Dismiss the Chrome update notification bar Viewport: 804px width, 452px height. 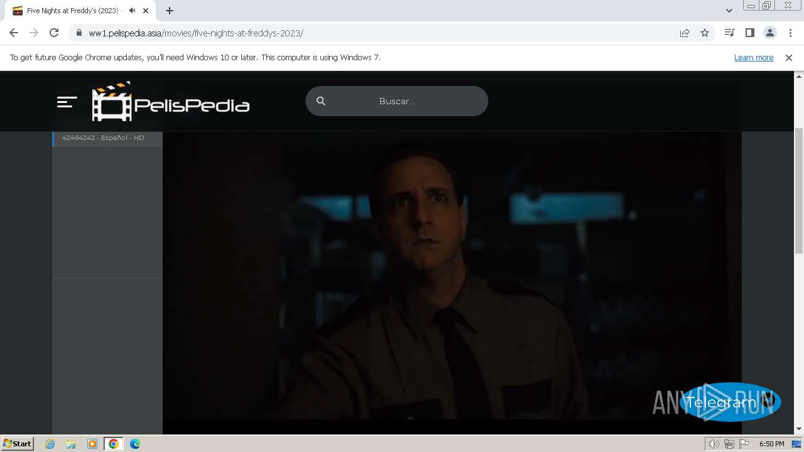coord(789,58)
